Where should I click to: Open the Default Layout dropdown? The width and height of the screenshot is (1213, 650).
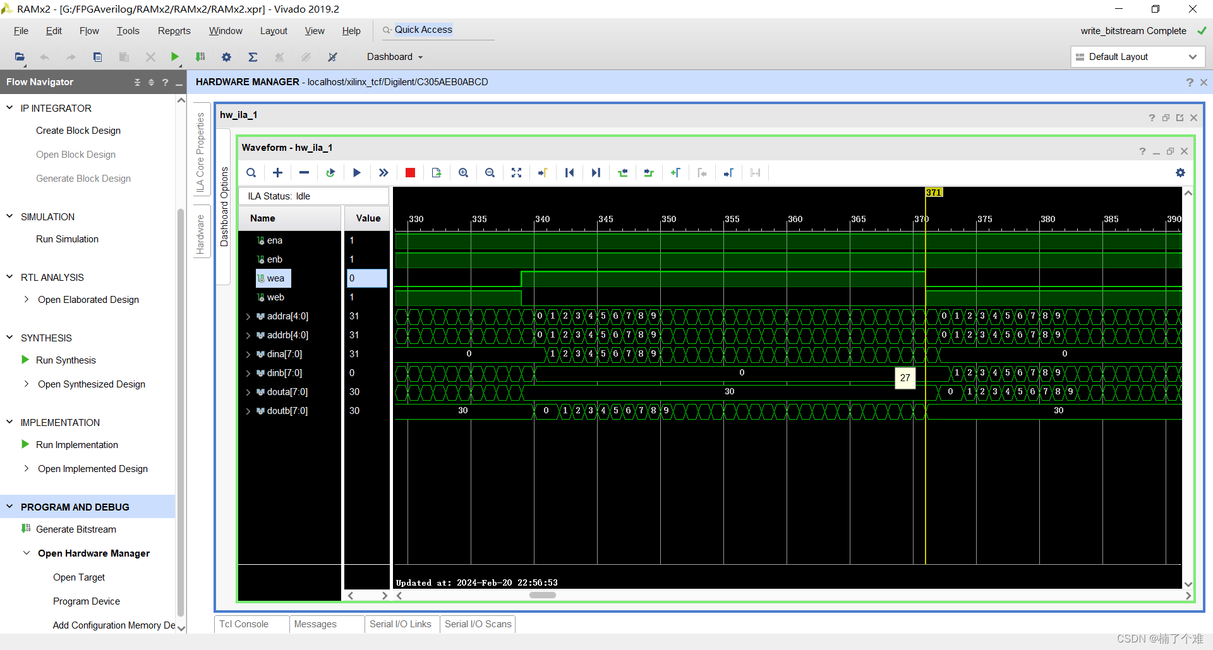pyautogui.click(x=1138, y=57)
